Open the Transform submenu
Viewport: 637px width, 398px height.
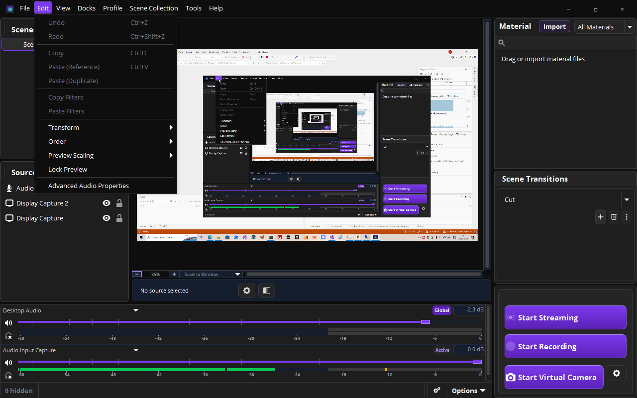click(x=106, y=127)
